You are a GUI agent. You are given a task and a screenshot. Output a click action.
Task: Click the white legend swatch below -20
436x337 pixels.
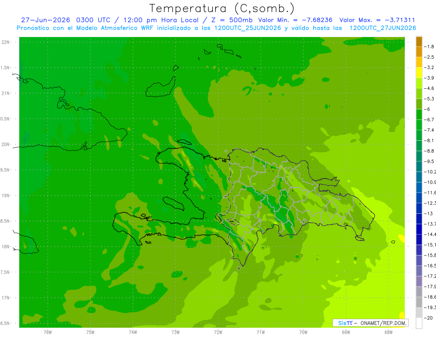click(419, 323)
